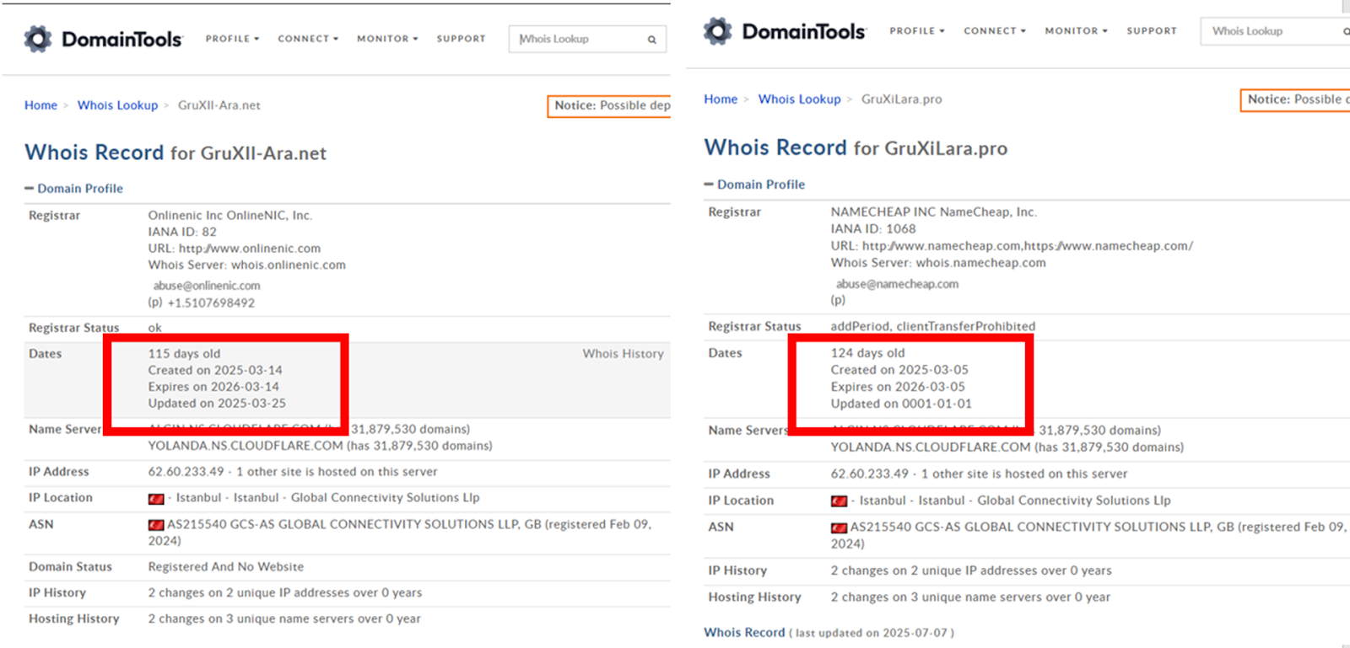Click abuse@onlinenic.com email in left Registrar row

point(207,286)
